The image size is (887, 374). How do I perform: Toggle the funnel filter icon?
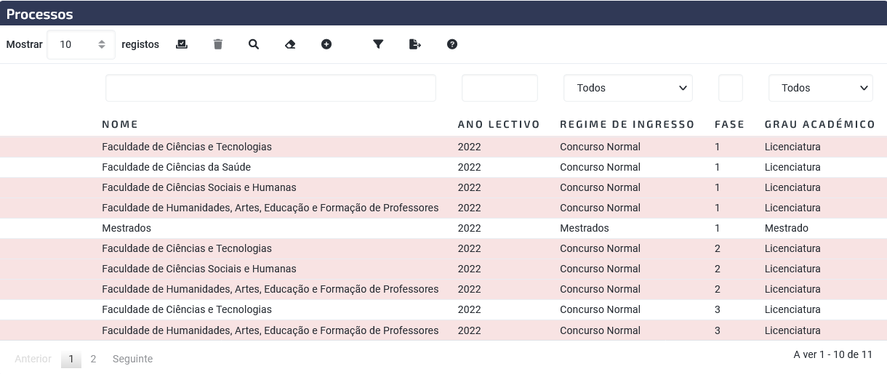click(378, 44)
